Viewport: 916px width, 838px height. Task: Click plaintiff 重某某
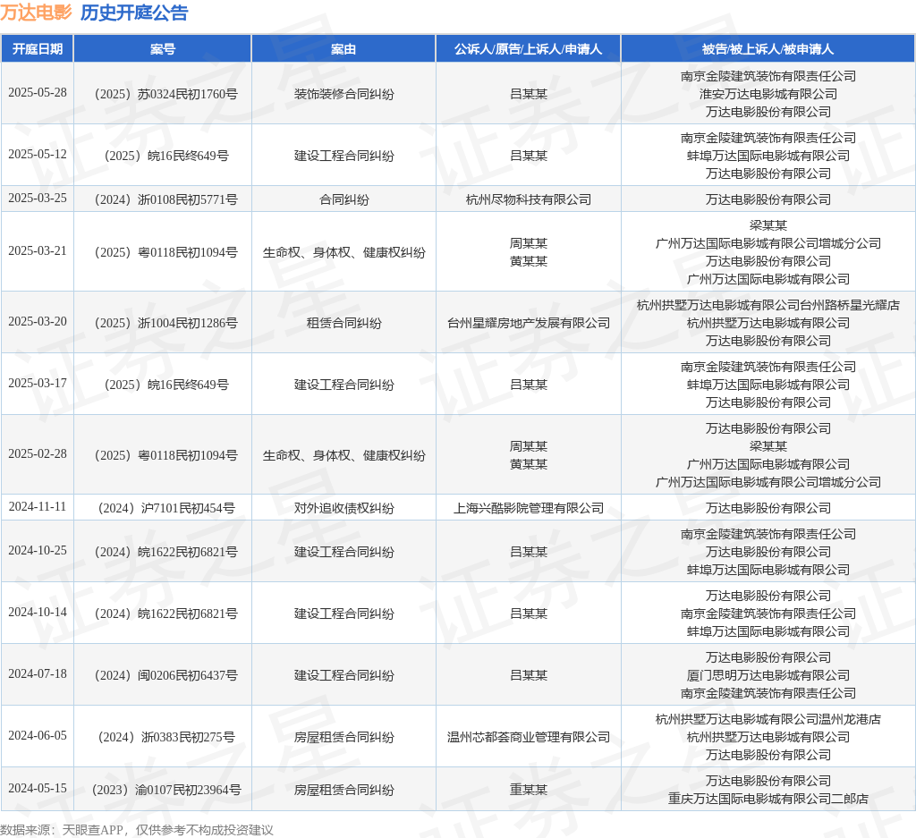528,790
